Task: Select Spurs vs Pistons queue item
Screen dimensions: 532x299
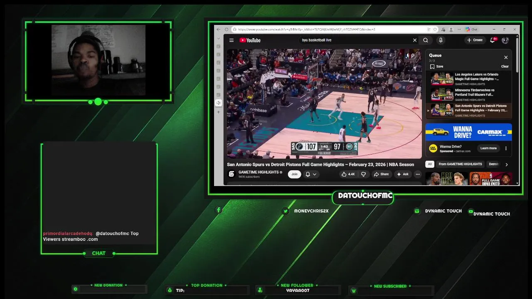Action: click(x=470, y=110)
